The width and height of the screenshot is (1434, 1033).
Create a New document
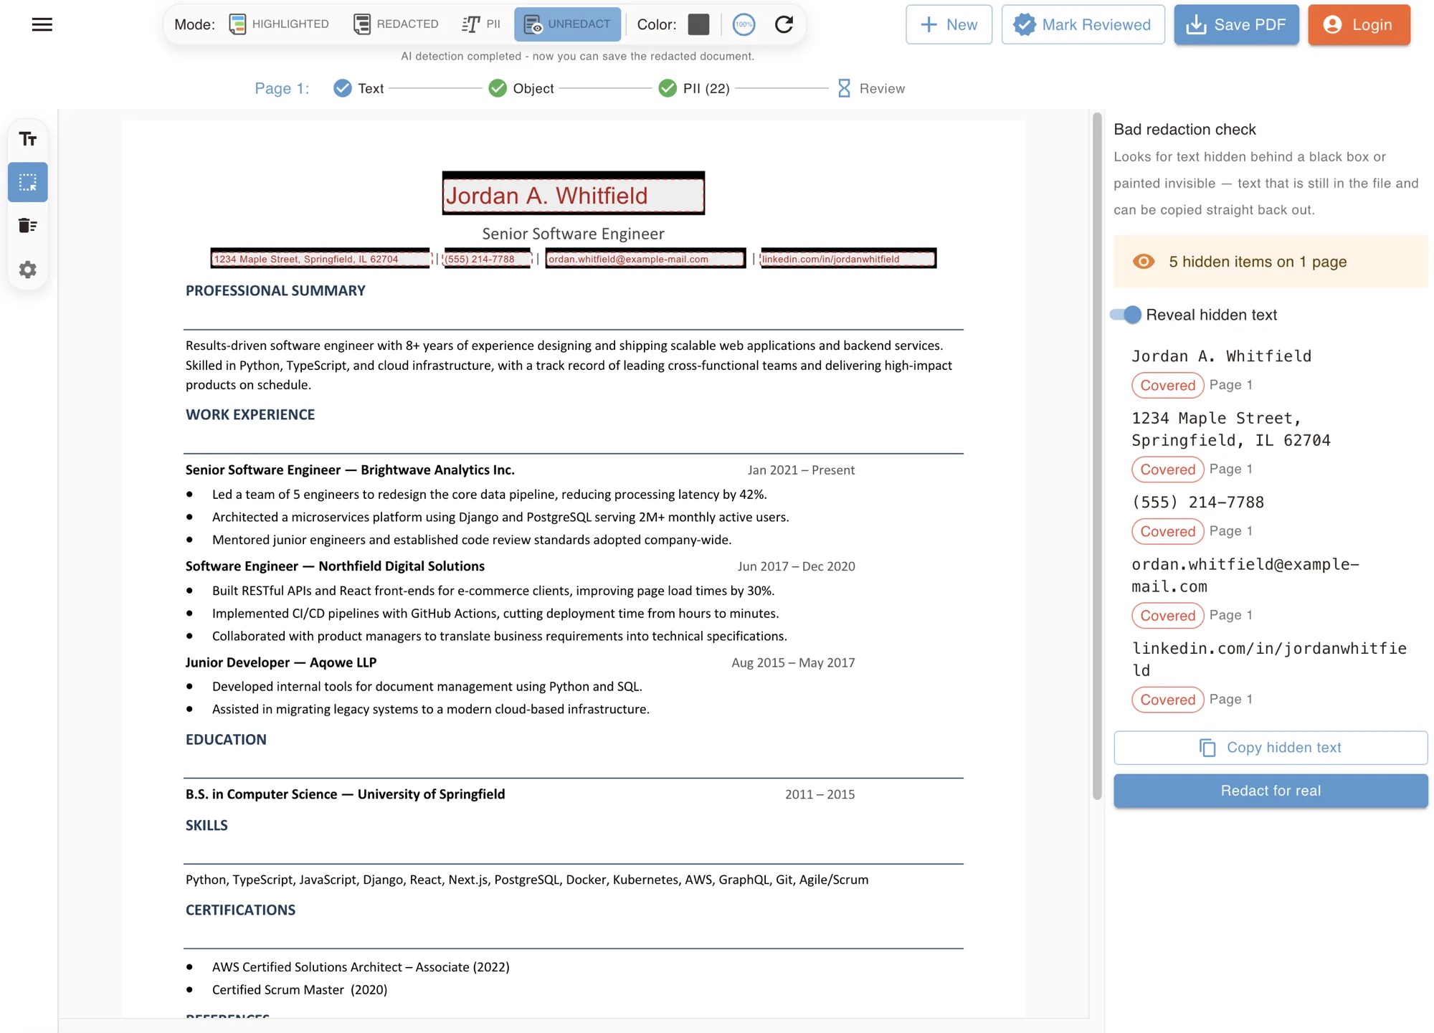(949, 24)
